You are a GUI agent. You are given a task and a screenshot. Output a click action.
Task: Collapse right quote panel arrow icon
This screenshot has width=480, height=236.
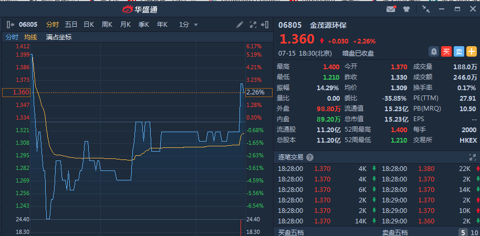pos(265,25)
